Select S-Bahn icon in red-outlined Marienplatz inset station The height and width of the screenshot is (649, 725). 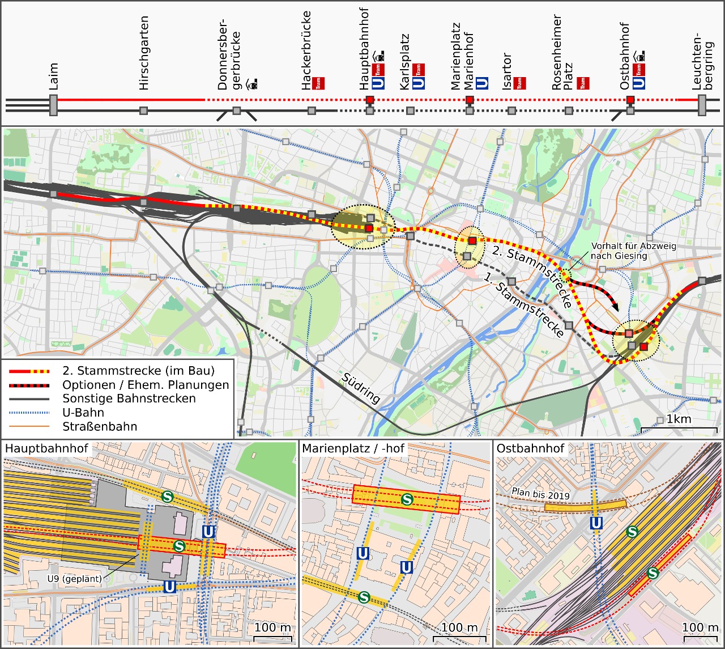point(407,499)
